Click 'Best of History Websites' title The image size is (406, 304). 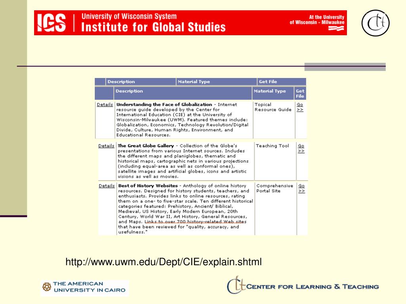click(x=148, y=186)
